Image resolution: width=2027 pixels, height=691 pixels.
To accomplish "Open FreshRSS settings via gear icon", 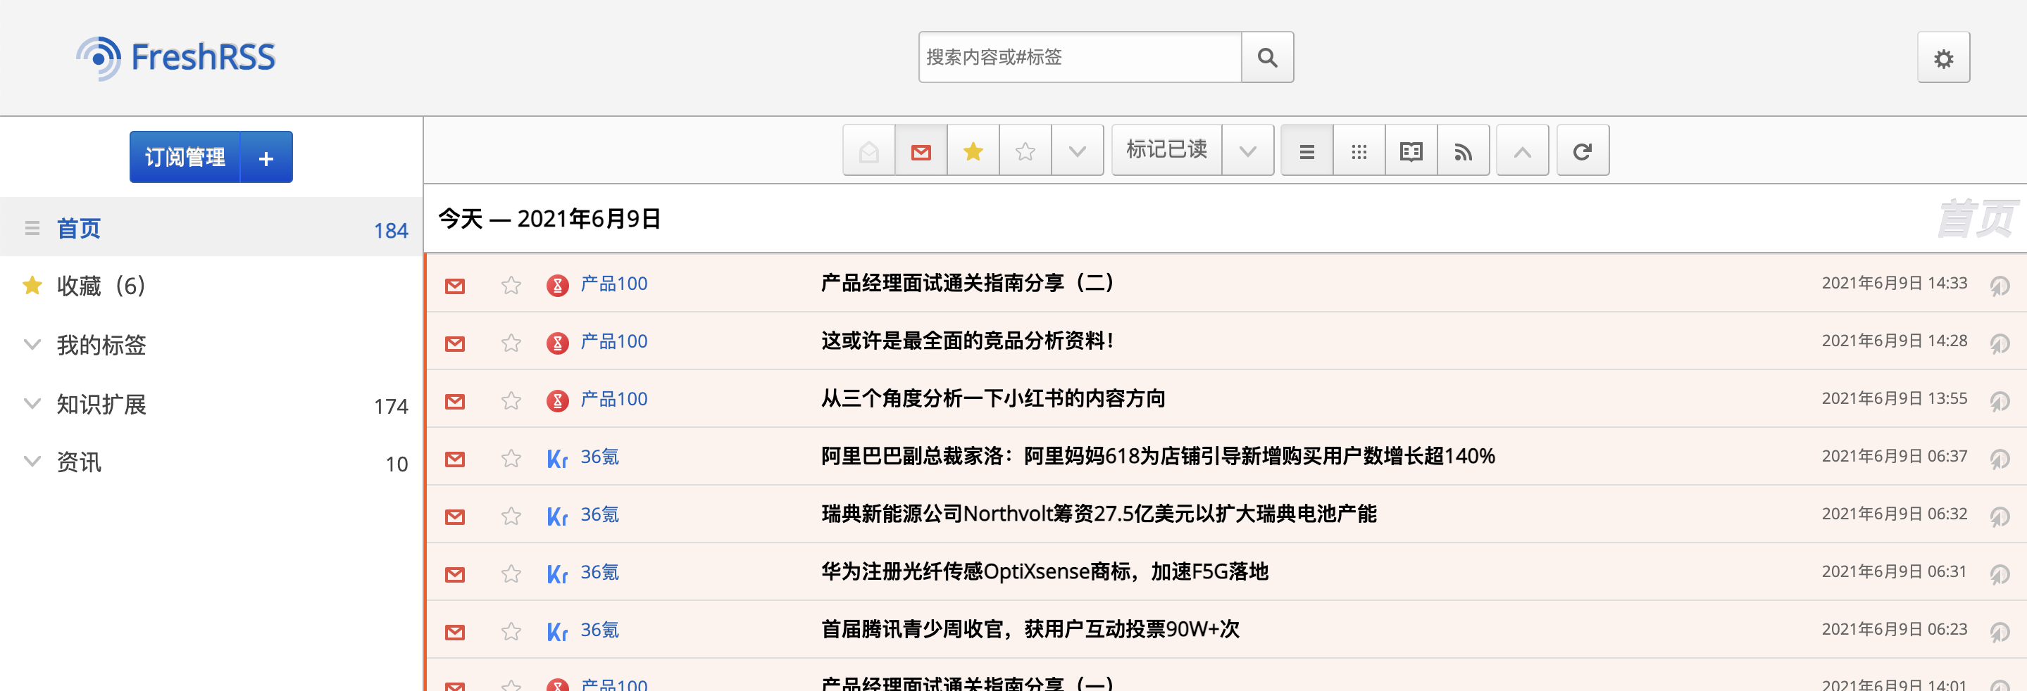I will click(x=1942, y=58).
